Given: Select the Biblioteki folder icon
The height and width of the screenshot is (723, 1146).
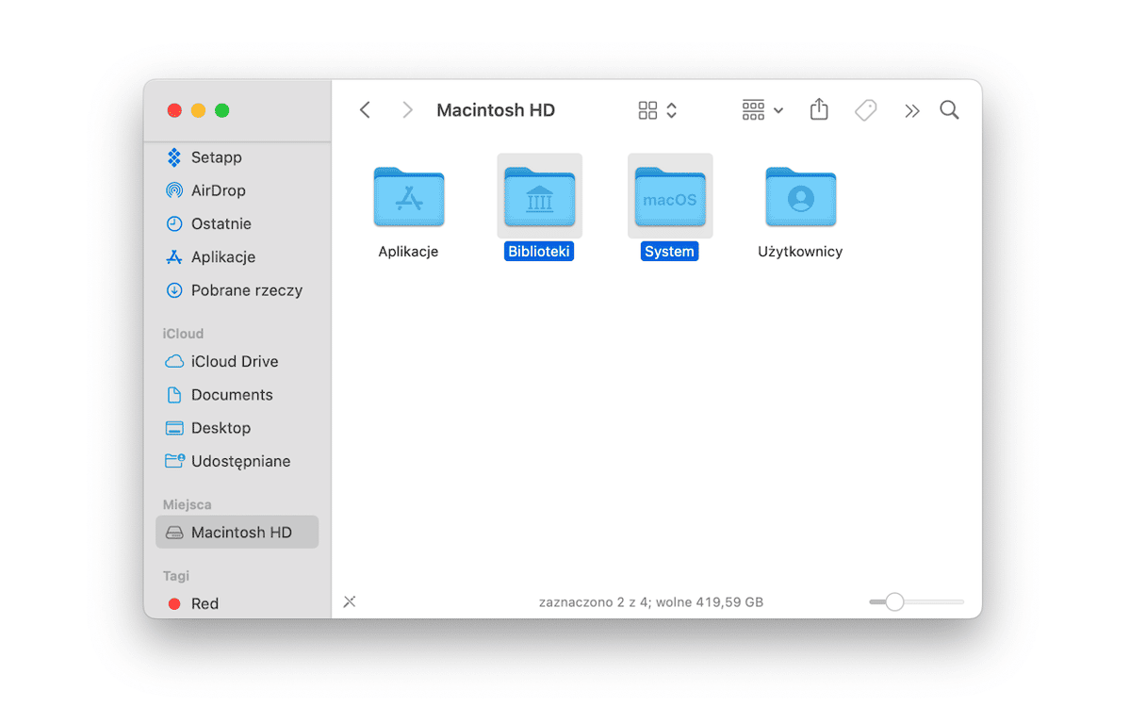Looking at the screenshot, I should [x=539, y=196].
